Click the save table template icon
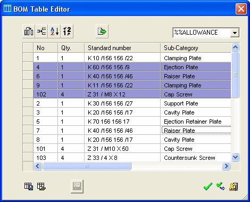The image size is (250, 202). [29, 187]
